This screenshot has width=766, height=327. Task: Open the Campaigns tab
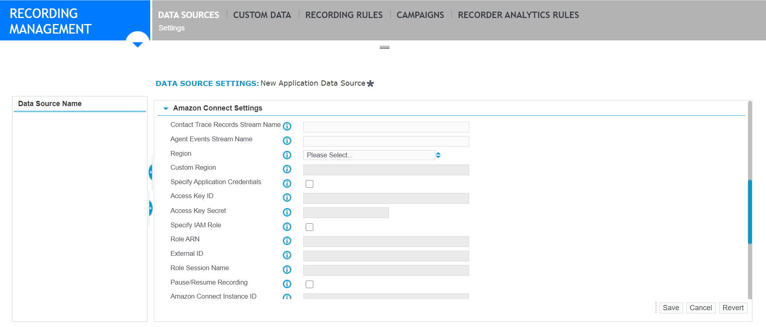(420, 15)
